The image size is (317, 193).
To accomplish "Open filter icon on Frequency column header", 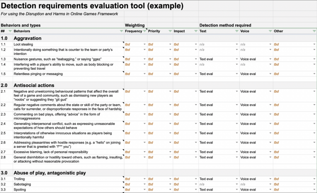I will [144, 31].
